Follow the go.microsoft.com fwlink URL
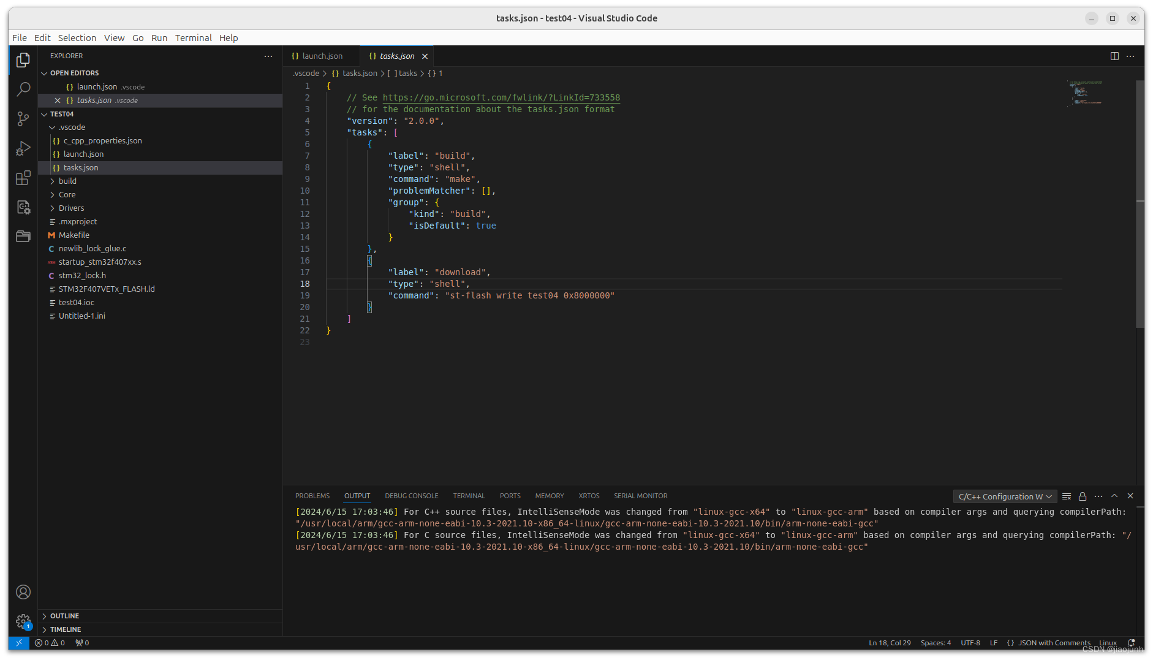This screenshot has height=660, width=1153. pyautogui.click(x=501, y=97)
